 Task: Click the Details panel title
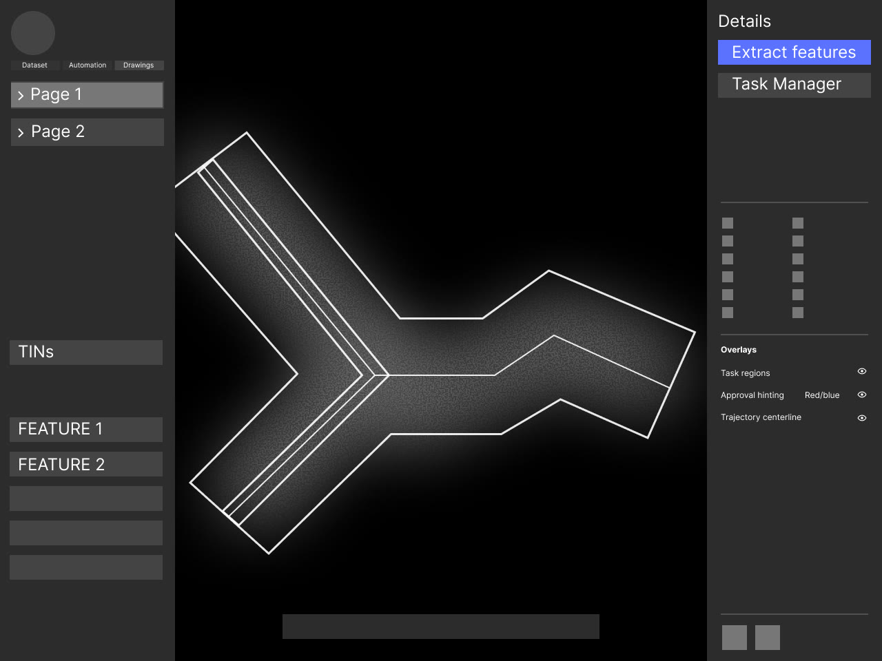(x=744, y=21)
